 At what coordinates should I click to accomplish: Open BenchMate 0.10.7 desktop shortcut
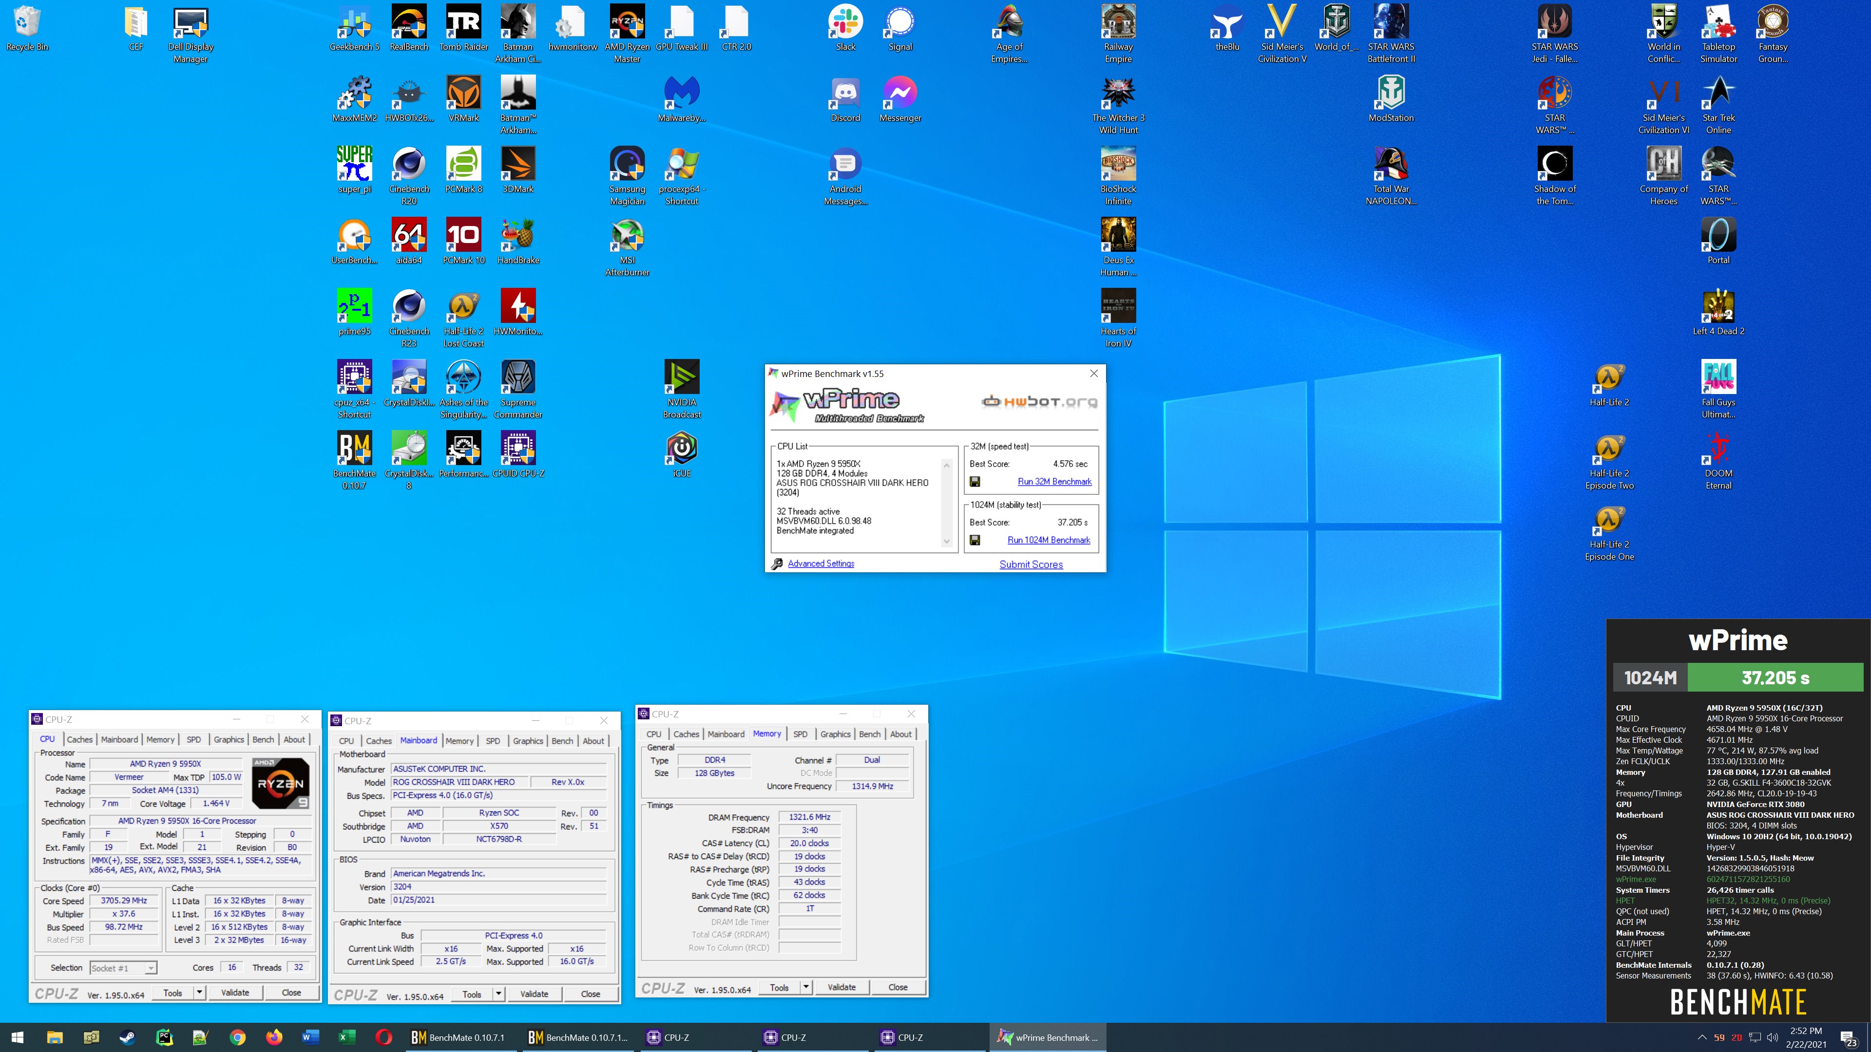click(354, 461)
